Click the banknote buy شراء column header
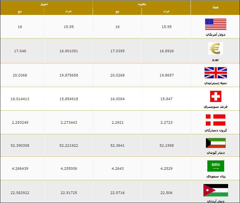Viewport: 240px width, 203px height. tap(166, 11)
